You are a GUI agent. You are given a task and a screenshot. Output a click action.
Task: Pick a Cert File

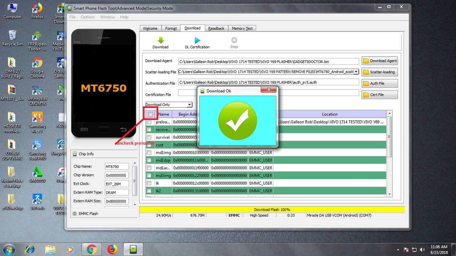coord(379,95)
